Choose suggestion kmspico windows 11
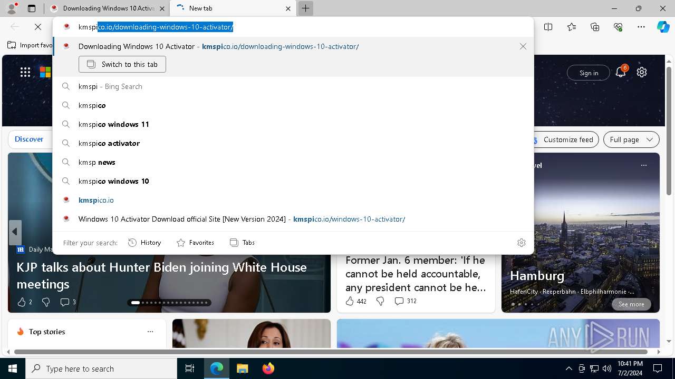 (293, 124)
